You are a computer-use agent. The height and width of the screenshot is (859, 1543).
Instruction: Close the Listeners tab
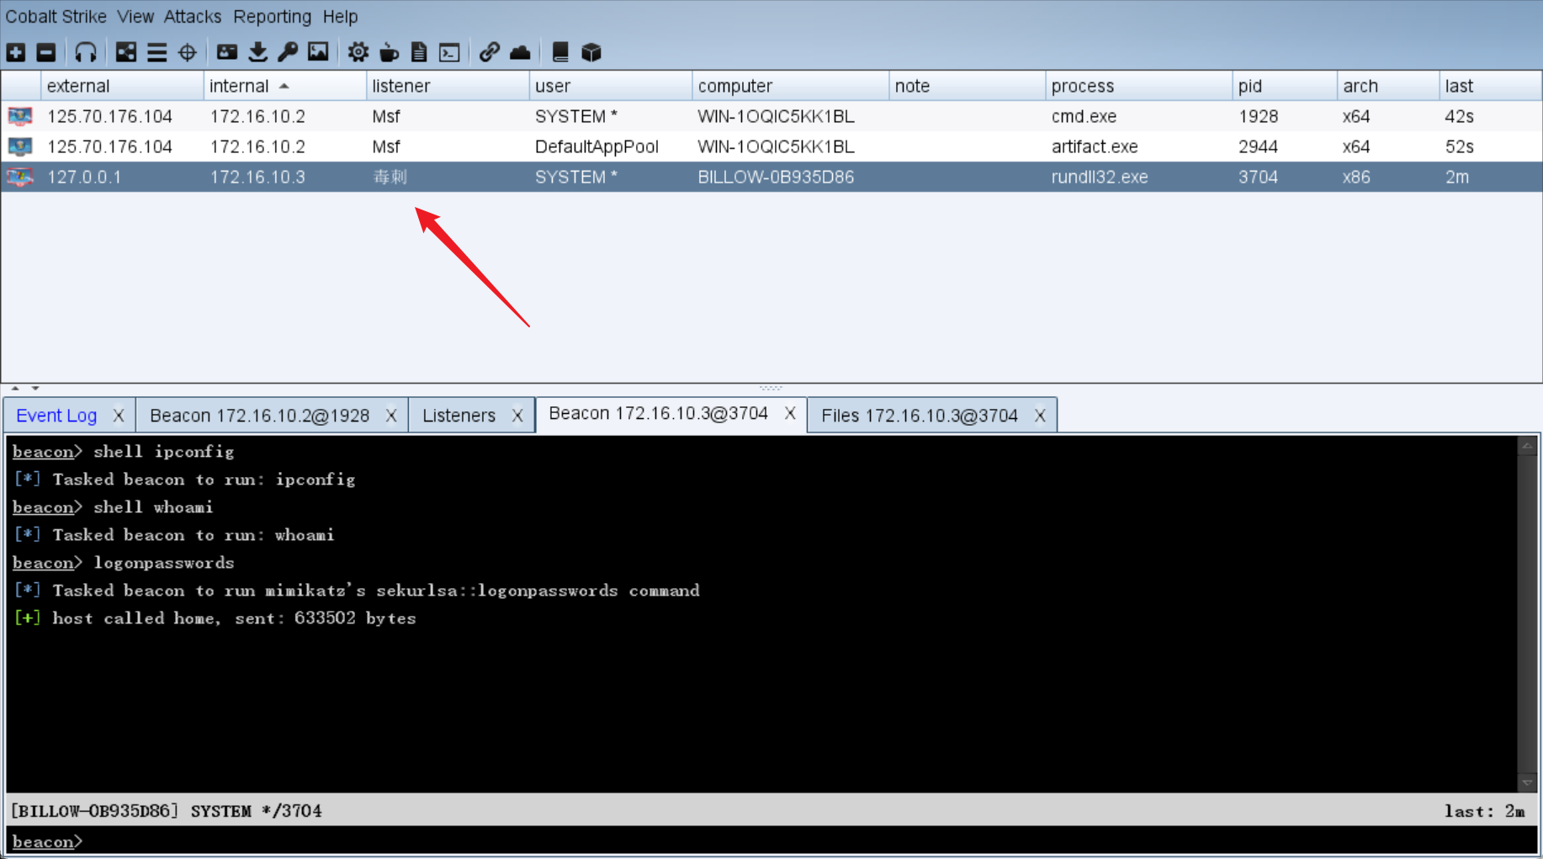click(x=517, y=416)
